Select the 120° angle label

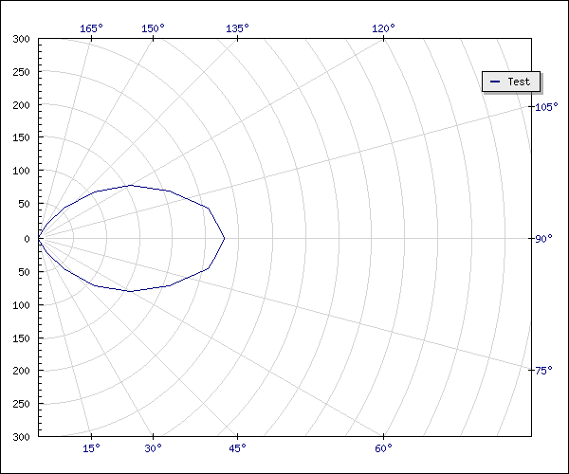tap(383, 28)
